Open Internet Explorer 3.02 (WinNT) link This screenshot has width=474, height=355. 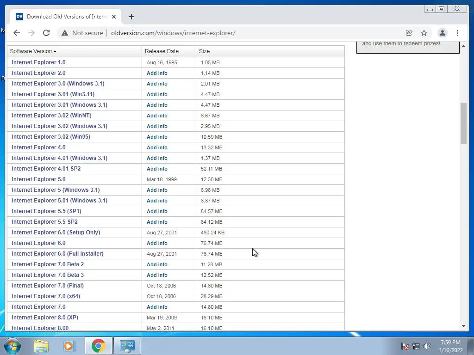52,115
